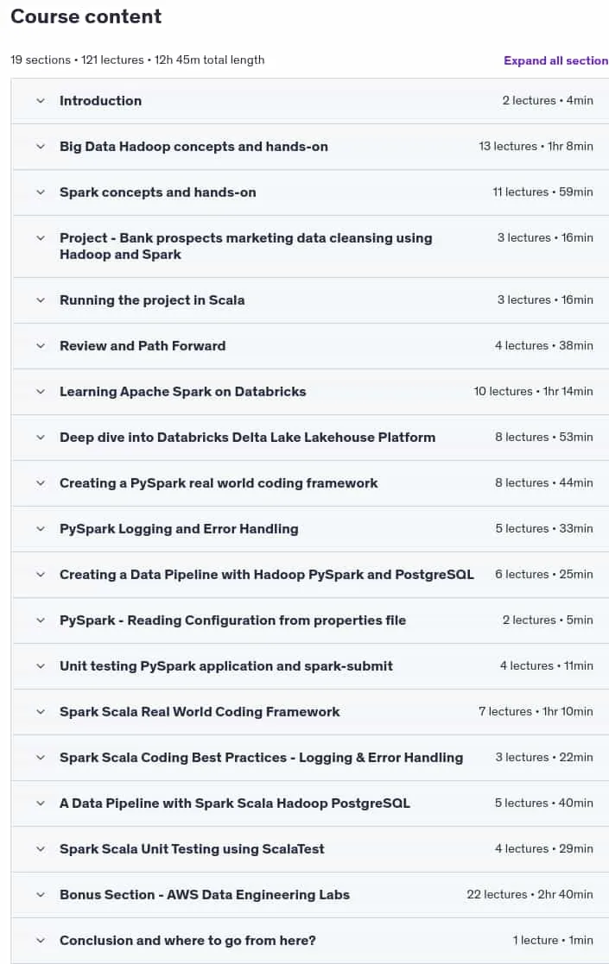Viewport: 609px width, 964px height.
Task: Select Creating a PySpark real world coding framework
Action: pos(219,483)
